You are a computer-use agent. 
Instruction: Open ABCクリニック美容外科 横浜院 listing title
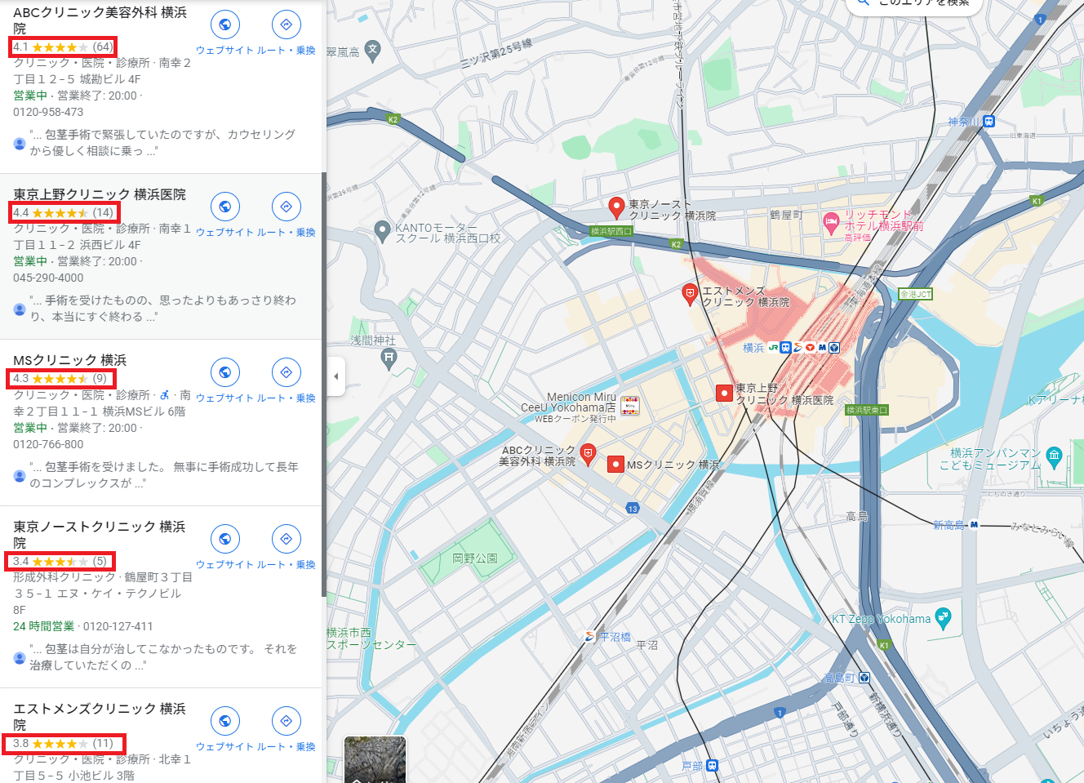pos(100,20)
